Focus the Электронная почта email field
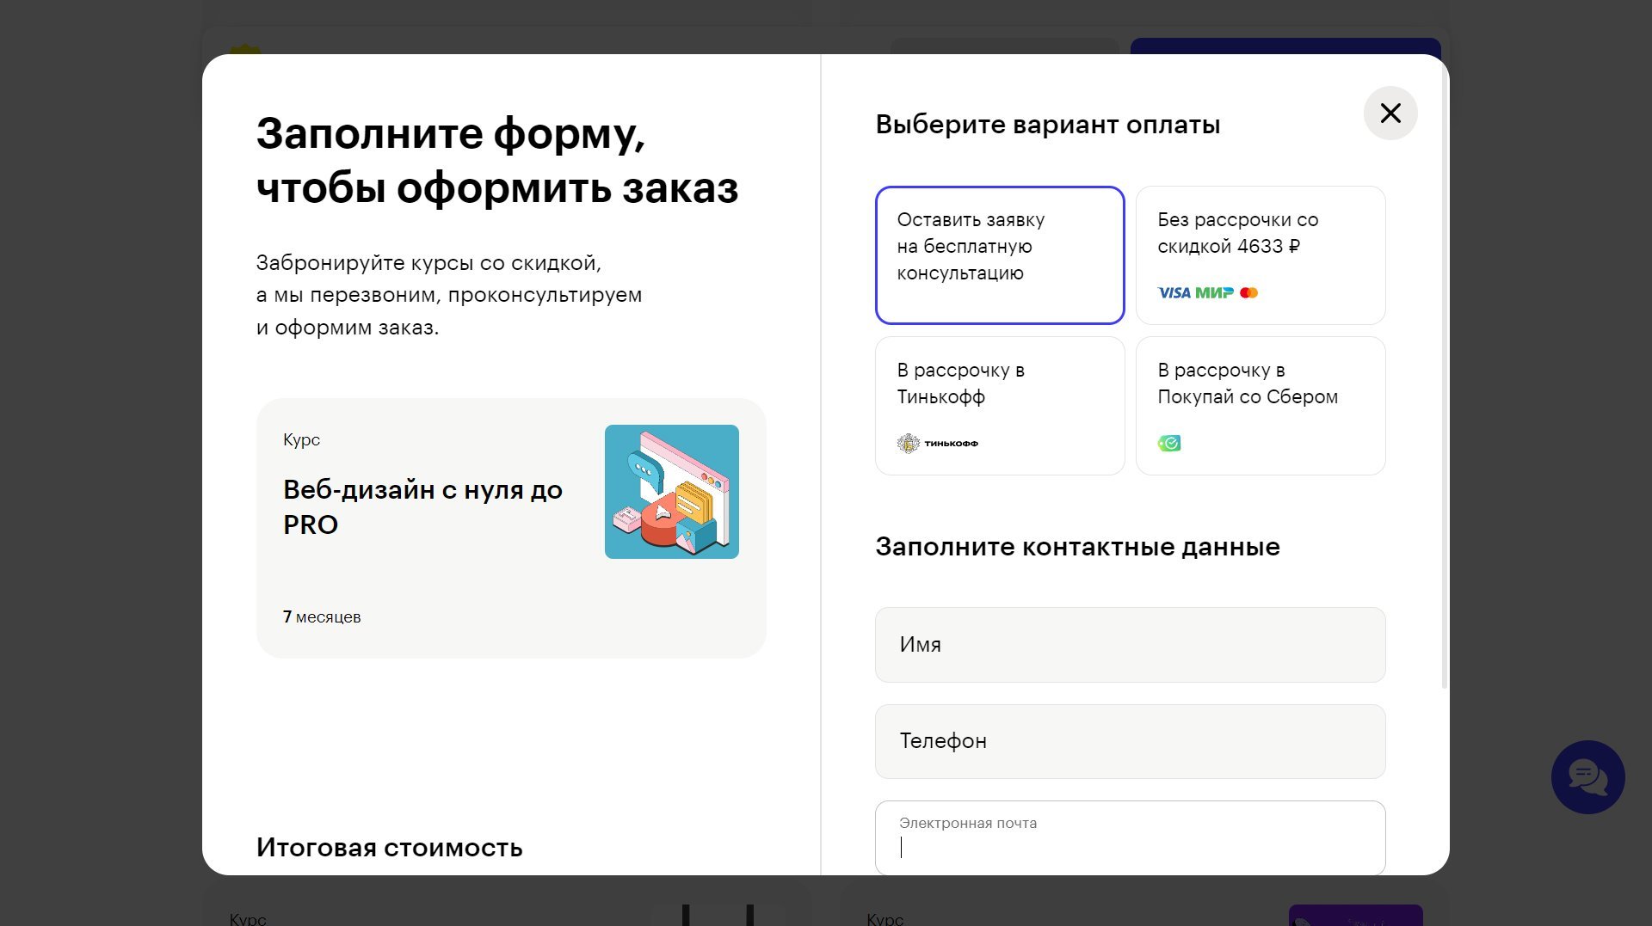The height and width of the screenshot is (926, 1652). click(1130, 846)
